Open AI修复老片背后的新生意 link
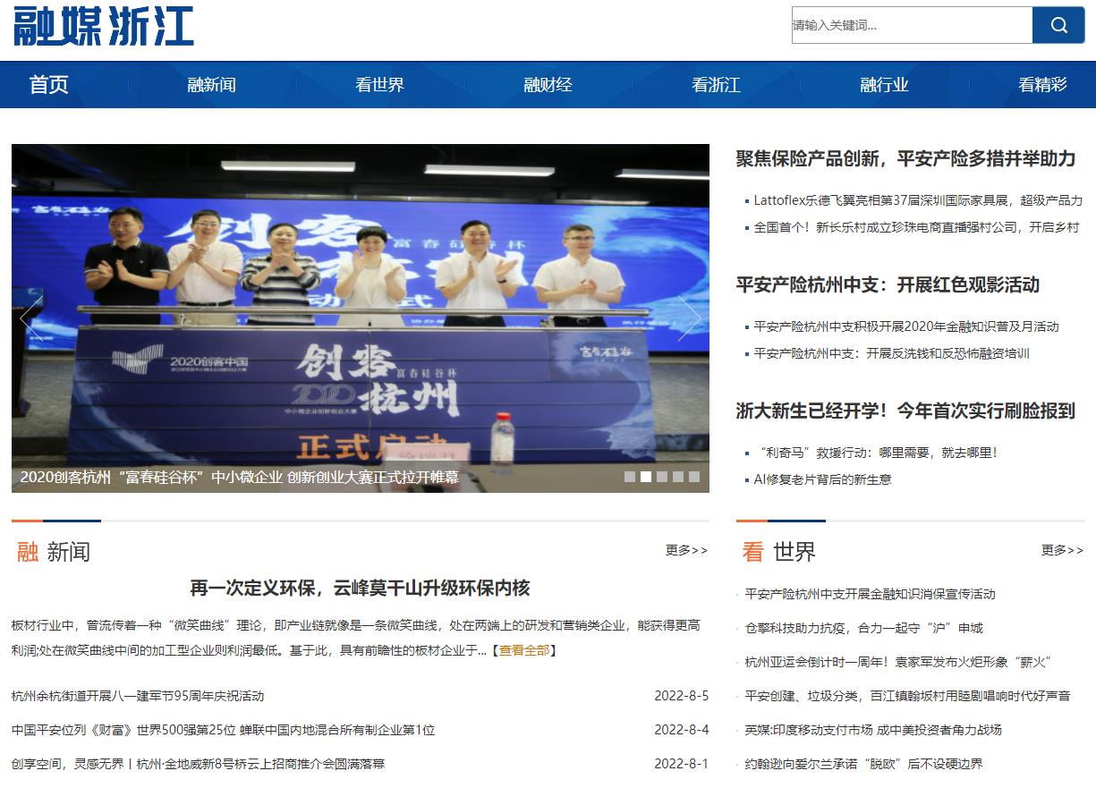Screen dimensions: 1096x788 point(823,479)
